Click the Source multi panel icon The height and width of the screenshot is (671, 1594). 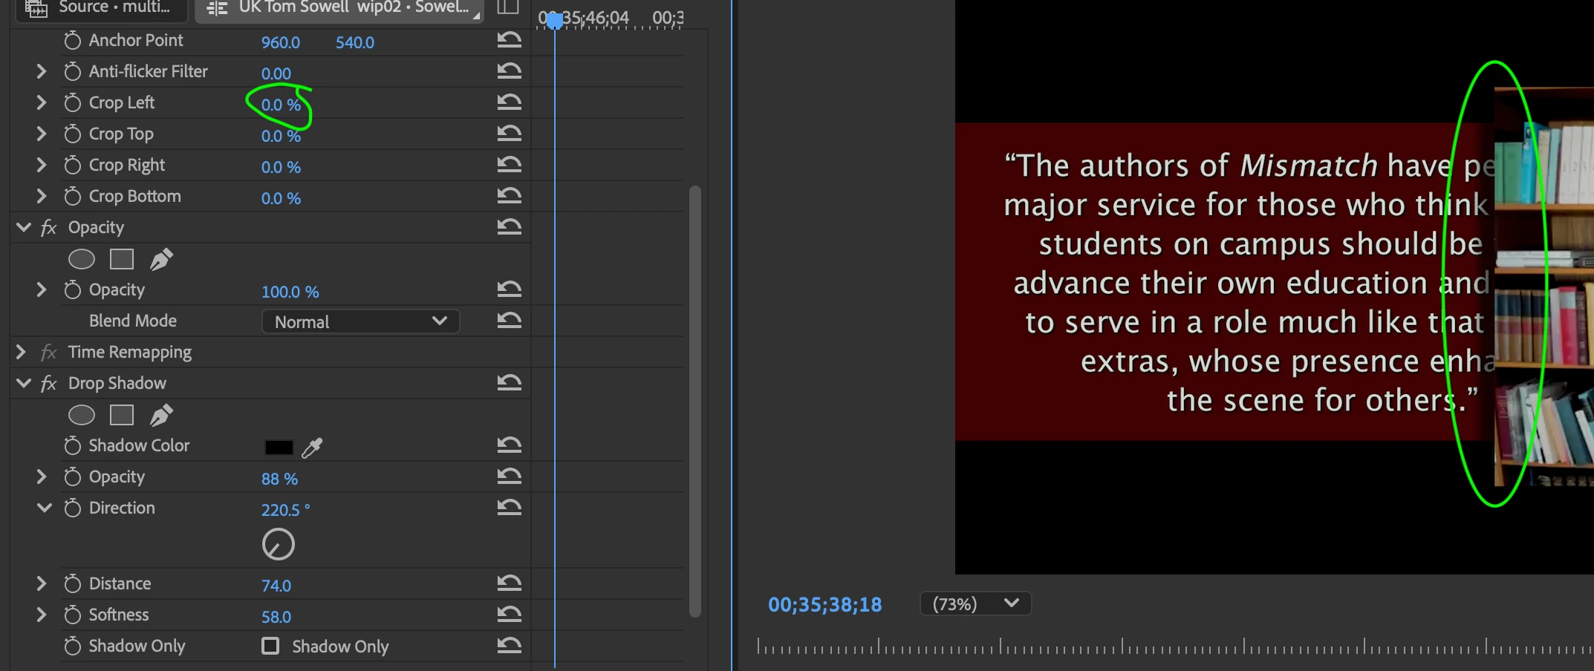[36, 8]
